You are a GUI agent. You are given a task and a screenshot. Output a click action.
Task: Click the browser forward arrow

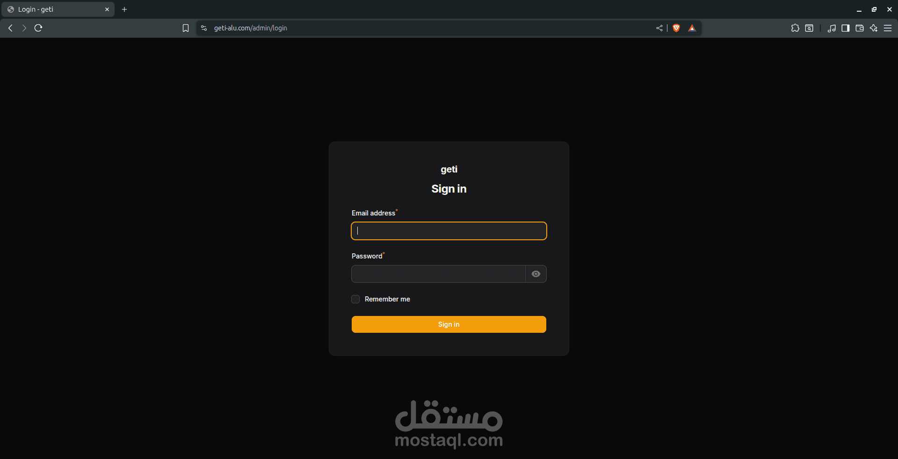click(24, 28)
